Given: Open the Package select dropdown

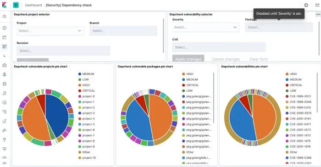Looking at the screenshot, I should (279, 27).
